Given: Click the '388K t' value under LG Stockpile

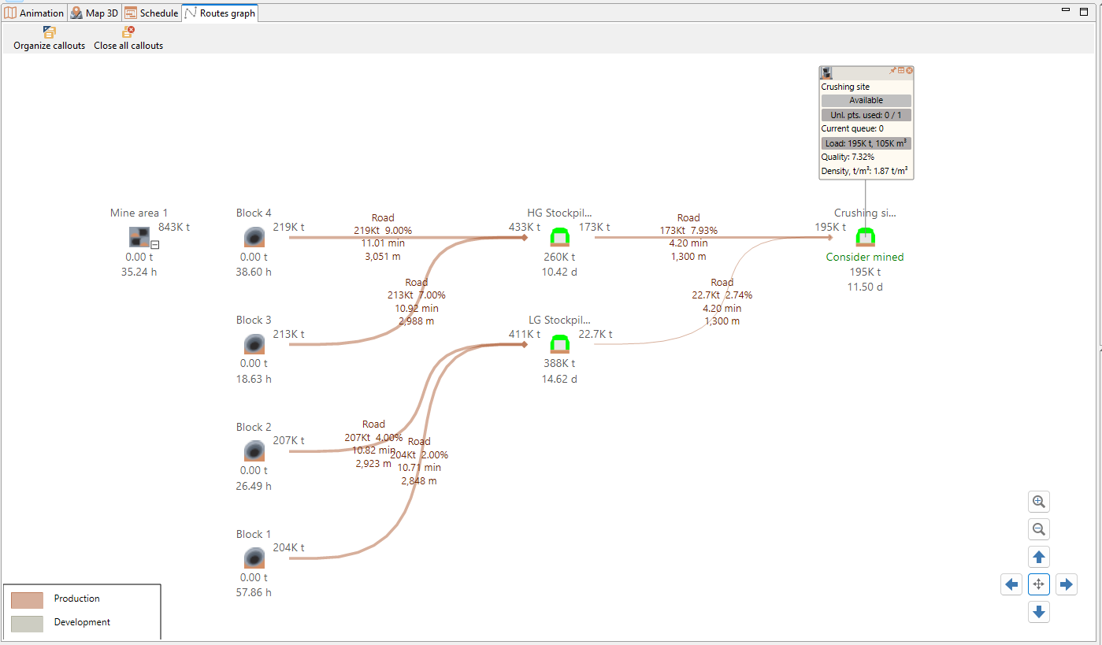Looking at the screenshot, I should tap(559, 364).
